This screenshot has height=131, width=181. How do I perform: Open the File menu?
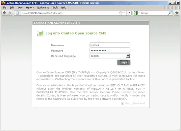[4, 8]
